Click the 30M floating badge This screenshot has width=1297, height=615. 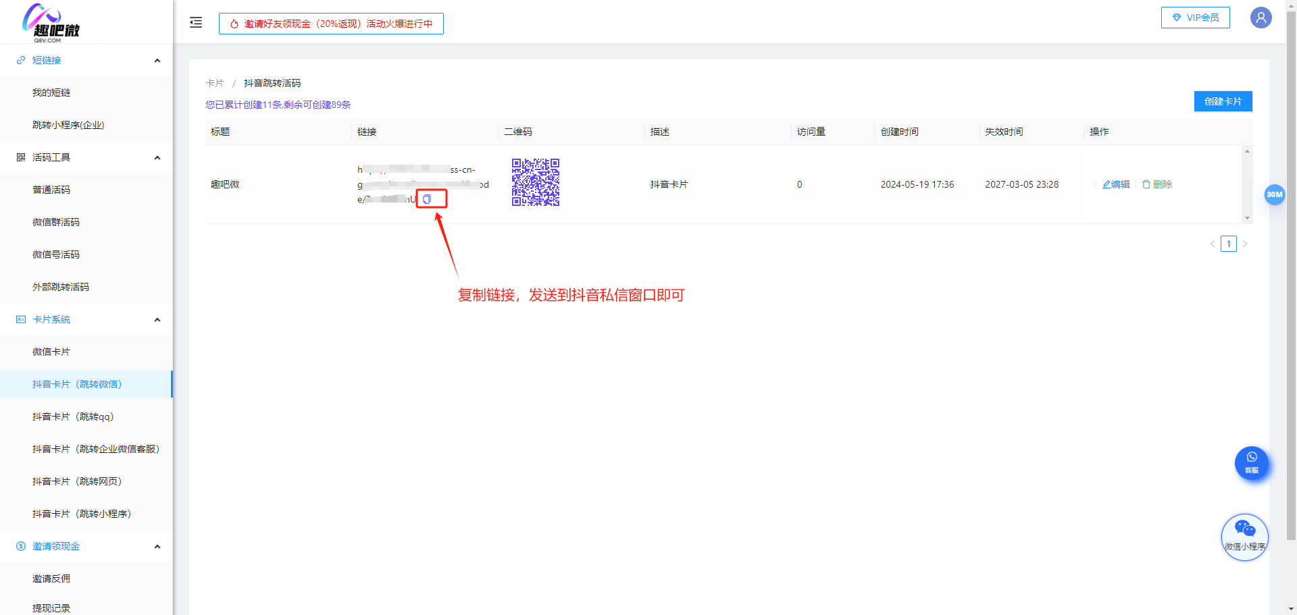click(1274, 194)
